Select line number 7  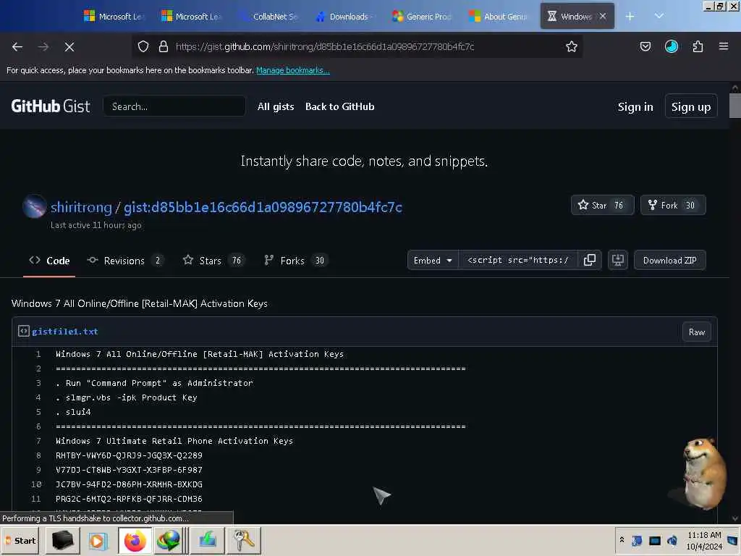(x=38, y=441)
